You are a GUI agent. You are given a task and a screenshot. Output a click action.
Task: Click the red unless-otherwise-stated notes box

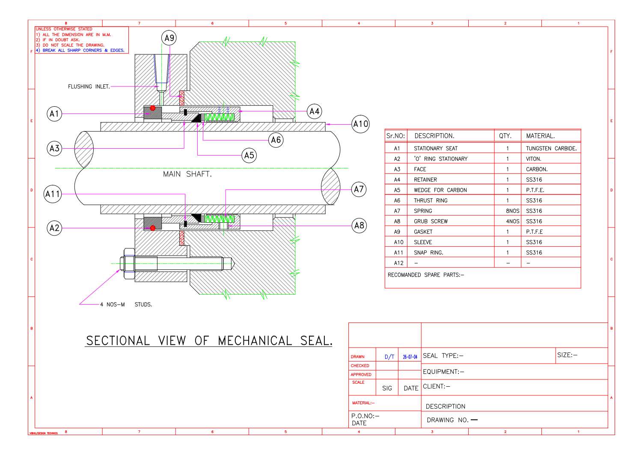tap(80, 40)
